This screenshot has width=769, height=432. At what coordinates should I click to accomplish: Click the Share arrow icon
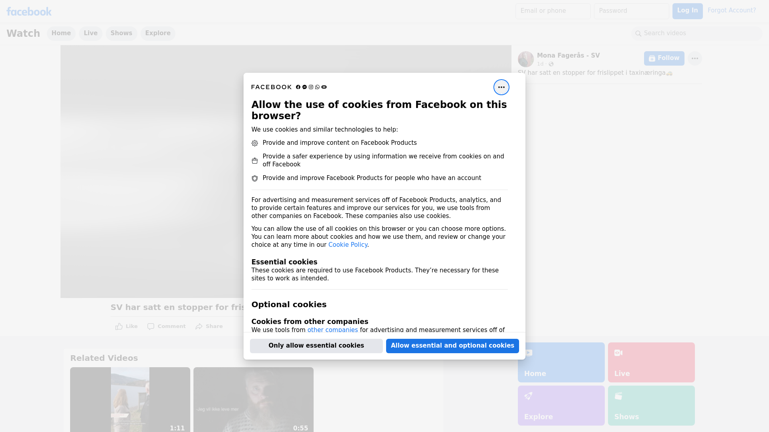[199, 326]
